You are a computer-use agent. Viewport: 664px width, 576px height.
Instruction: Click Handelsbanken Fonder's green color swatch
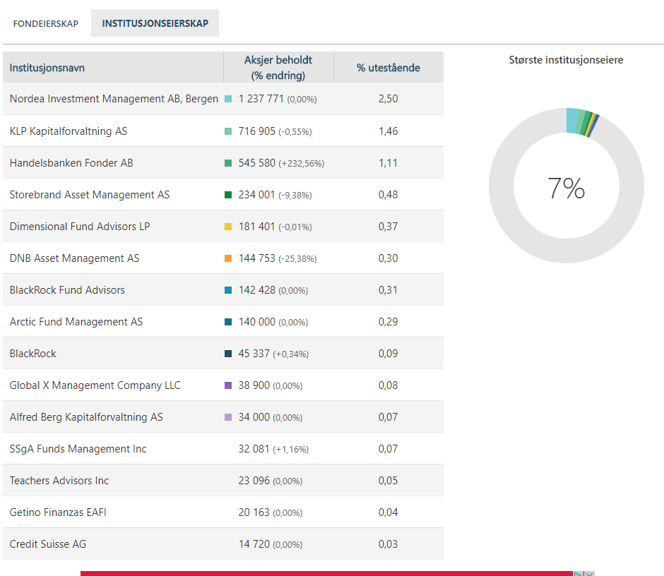[x=228, y=163]
